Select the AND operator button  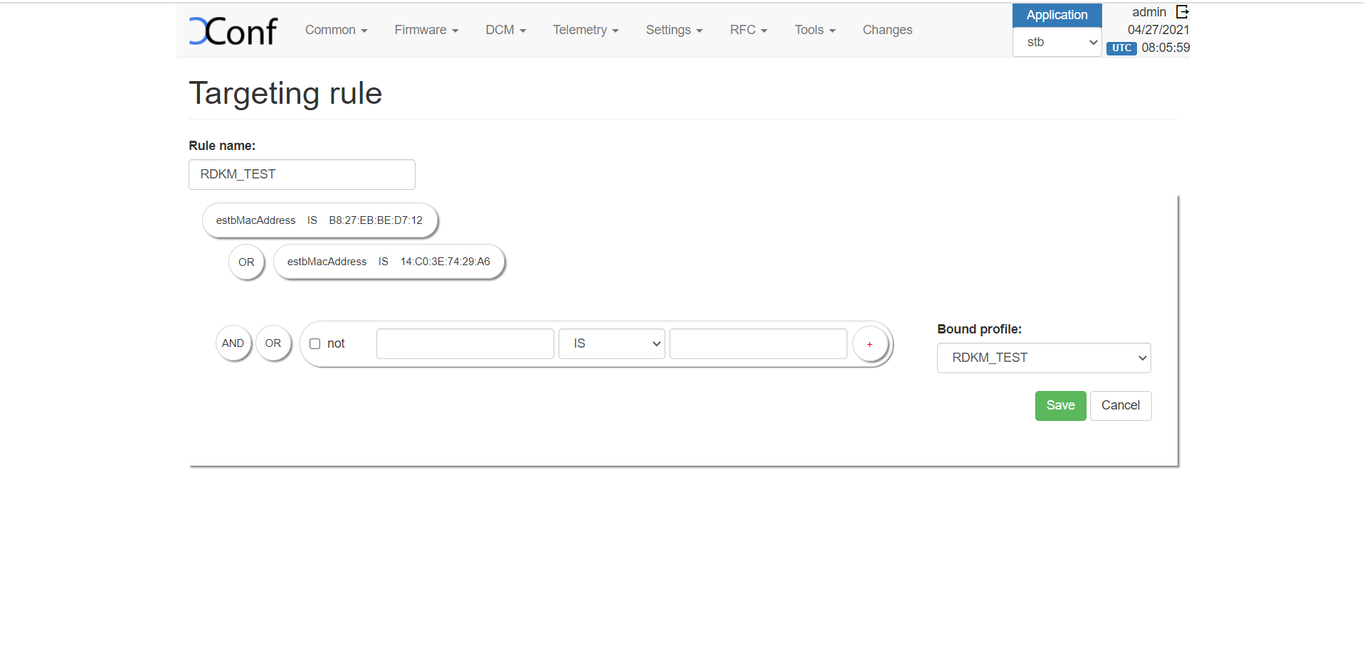pyautogui.click(x=233, y=343)
